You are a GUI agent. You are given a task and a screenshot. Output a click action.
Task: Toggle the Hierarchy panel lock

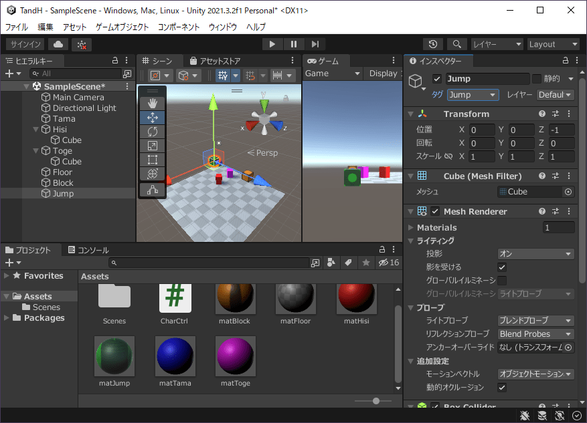pos(115,61)
